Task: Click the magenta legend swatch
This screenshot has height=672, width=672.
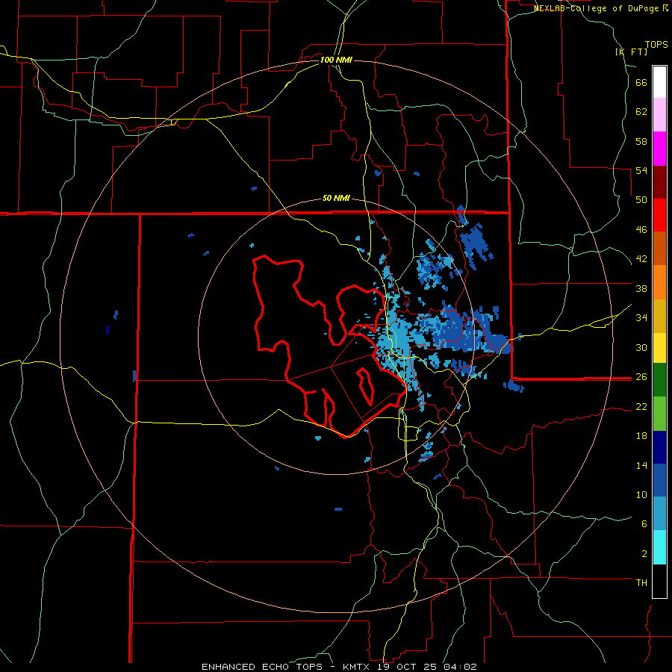Action: coord(659,149)
